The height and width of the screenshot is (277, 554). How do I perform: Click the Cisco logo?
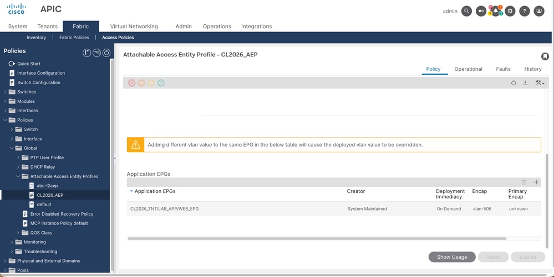(16, 9)
